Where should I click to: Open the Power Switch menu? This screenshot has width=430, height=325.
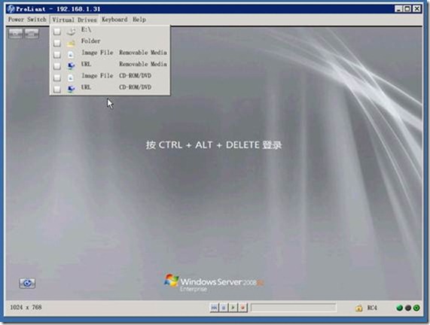pyautogui.click(x=27, y=20)
